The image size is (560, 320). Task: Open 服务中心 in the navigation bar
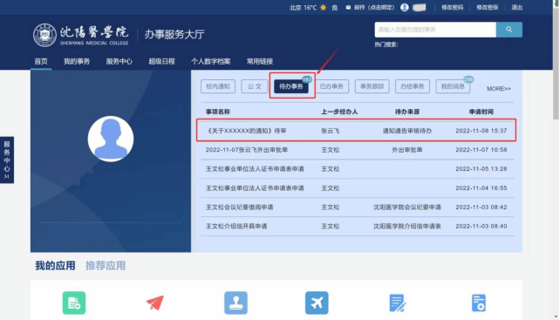[120, 61]
